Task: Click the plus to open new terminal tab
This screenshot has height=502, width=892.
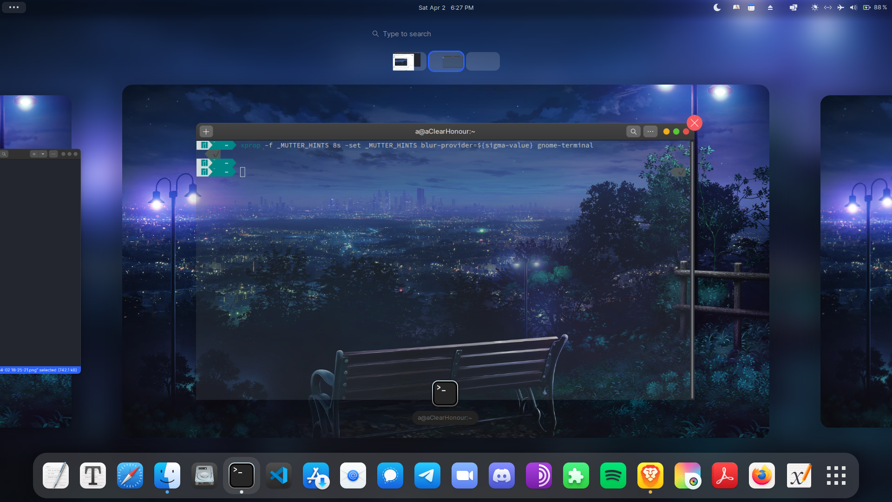Action: 205,131
